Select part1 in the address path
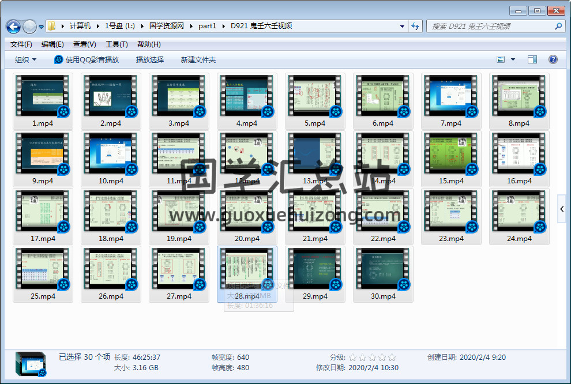This screenshot has height=384, width=571. (207, 26)
